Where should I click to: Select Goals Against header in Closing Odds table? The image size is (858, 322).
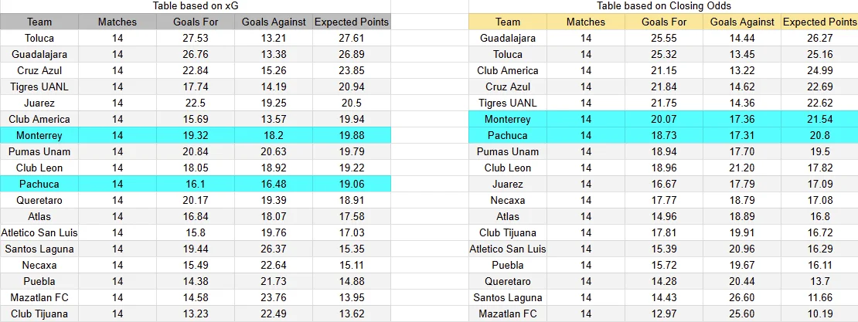pos(742,22)
